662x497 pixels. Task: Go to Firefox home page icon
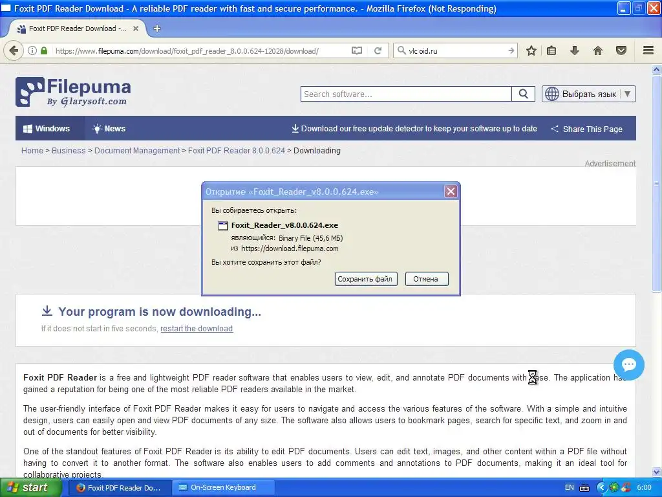coord(598,50)
